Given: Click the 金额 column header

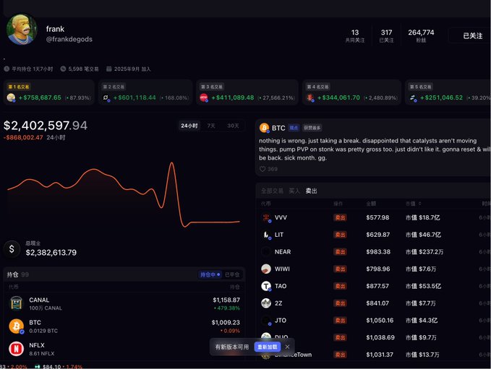Looking at the screenshot, I should (x=371, y=204).
